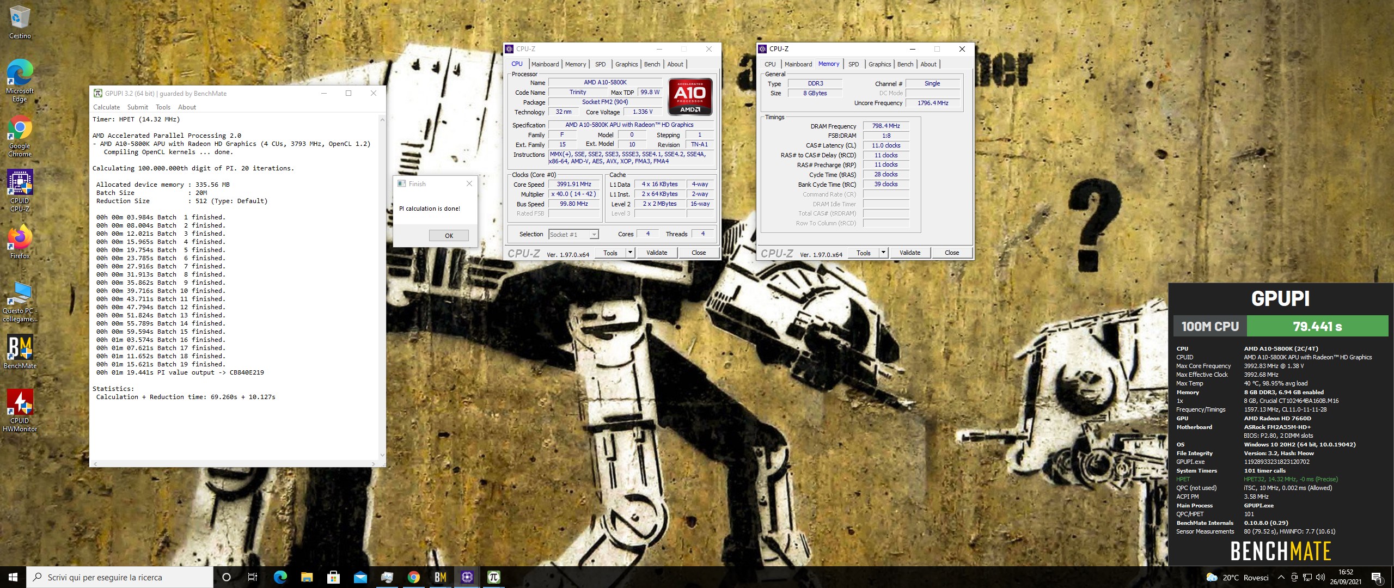Open Edge from the taskbar
Viewport: 1394px width, 588px height.
(280, 577)
